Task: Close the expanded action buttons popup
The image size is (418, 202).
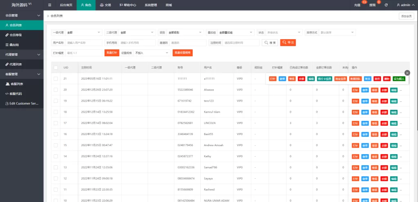Action: (x=407, y=73)
